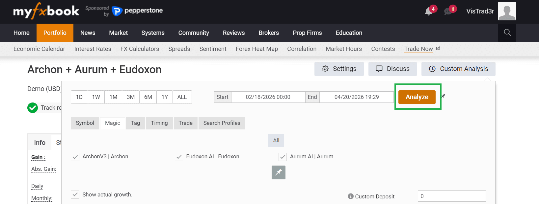Open the FX Calculators link

(x=140, y=49)
